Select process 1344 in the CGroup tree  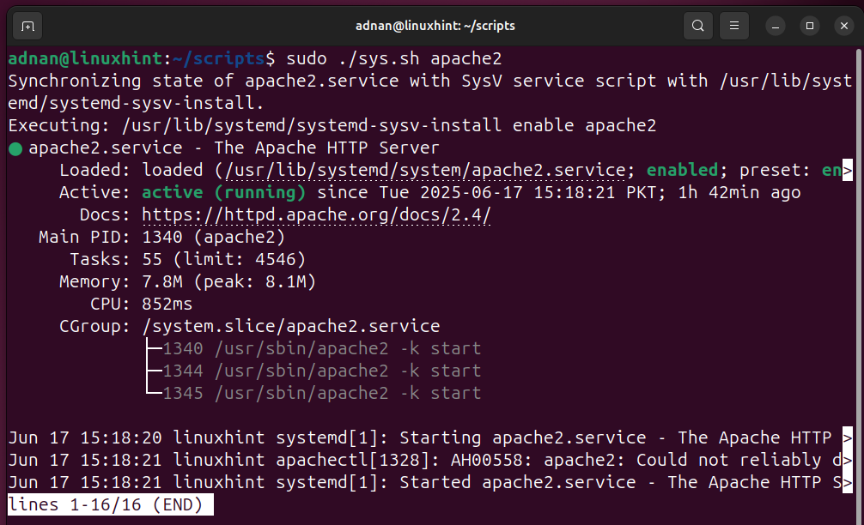click(x=183, y=371)
